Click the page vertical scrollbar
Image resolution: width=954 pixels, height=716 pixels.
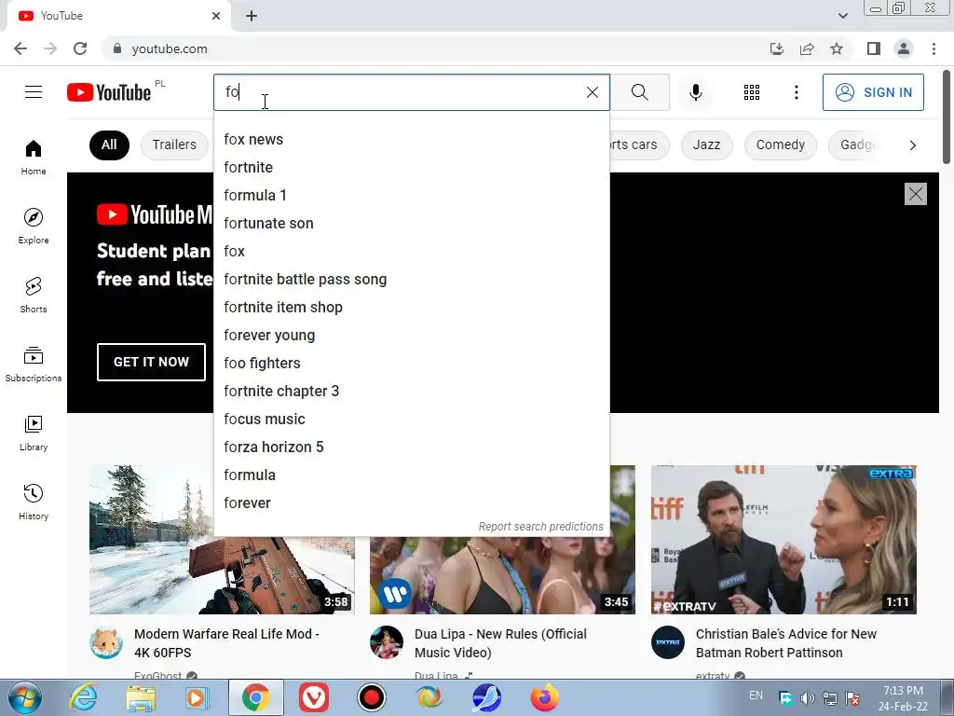click(x=947, y=118)
